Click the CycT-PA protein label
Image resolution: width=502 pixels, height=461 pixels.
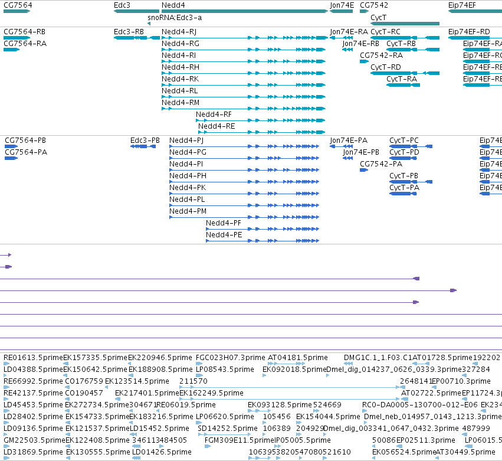[x=404, y=188]
